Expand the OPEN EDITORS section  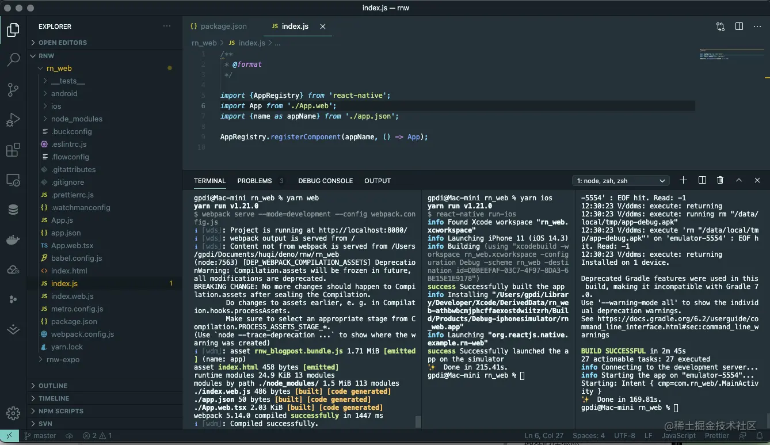coord(105,43)
